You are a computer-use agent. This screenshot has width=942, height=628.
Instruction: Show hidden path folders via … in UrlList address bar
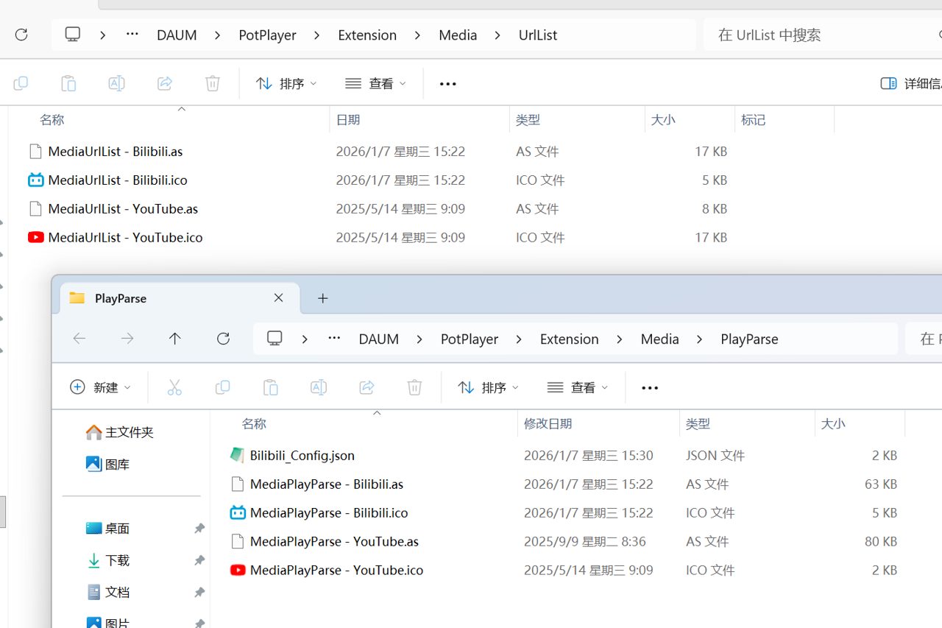coord(132,35)
